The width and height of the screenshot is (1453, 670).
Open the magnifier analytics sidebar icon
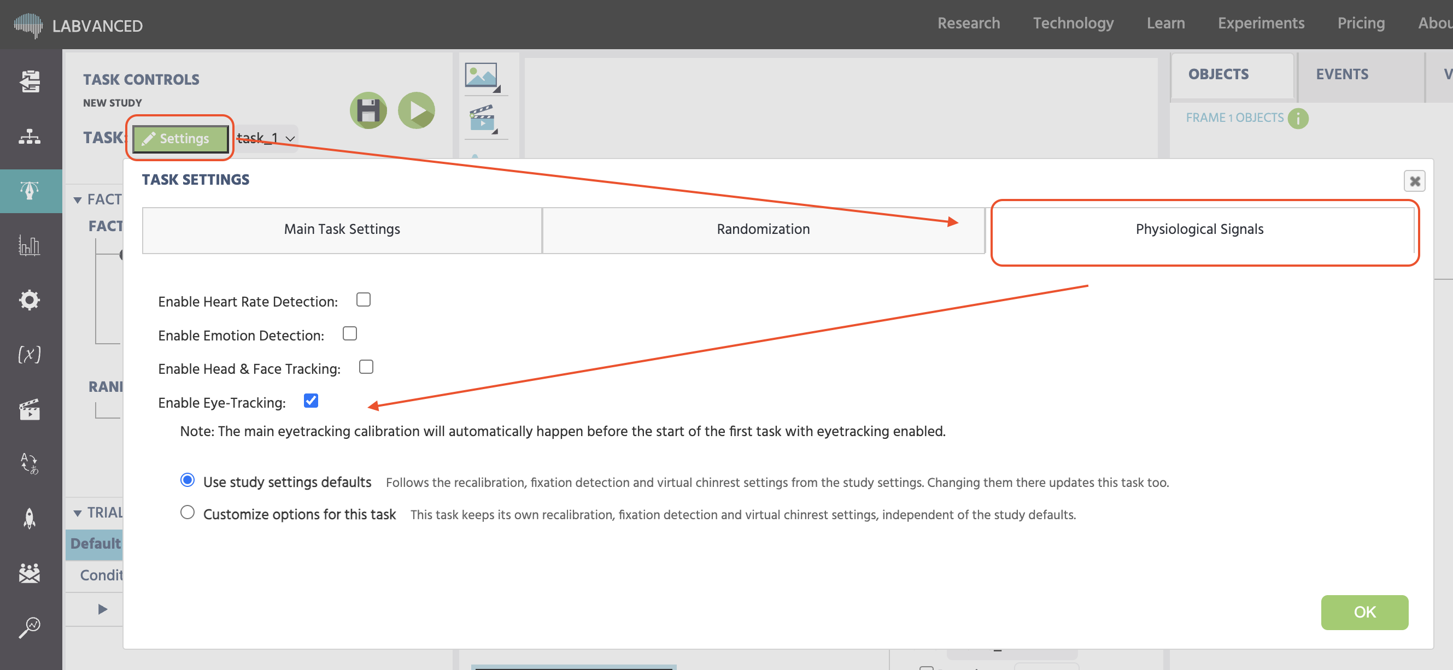click(30, 627)
